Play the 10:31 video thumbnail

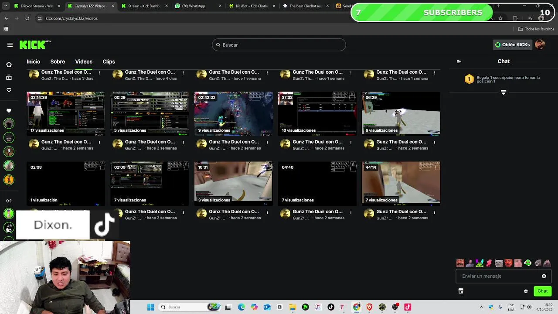(x=233, y=183)
